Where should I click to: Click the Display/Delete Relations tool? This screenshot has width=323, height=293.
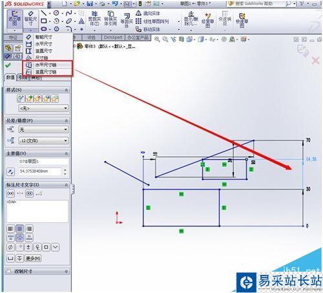(191, 18)
